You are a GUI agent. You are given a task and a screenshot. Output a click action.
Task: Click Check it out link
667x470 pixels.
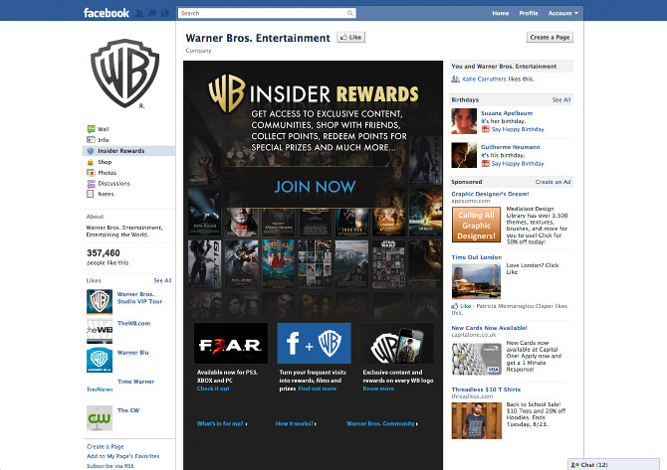[213, 389]
